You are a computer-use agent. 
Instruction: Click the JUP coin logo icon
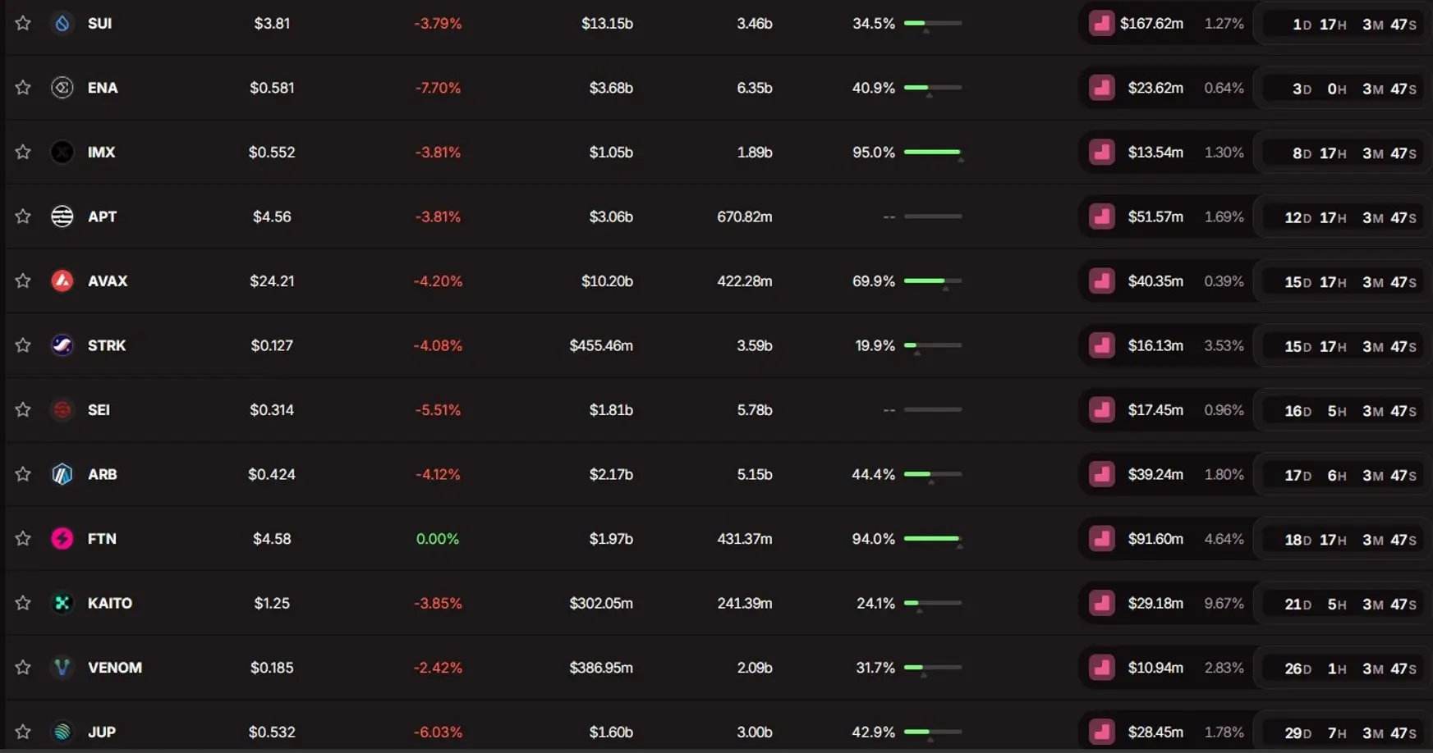point(62,732)
